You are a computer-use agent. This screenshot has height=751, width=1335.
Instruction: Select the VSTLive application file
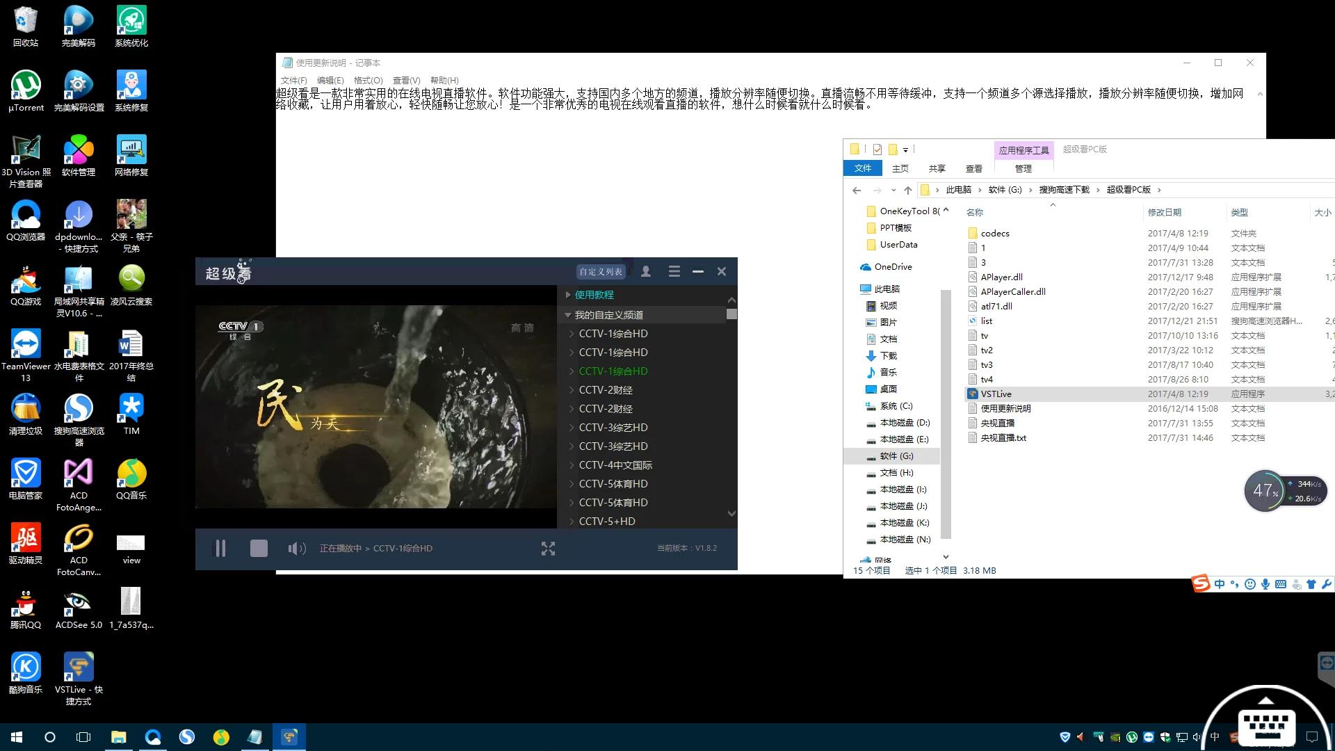996,394
